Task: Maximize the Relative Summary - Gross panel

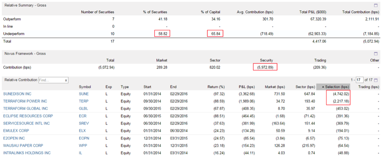Action: [375, 5]
